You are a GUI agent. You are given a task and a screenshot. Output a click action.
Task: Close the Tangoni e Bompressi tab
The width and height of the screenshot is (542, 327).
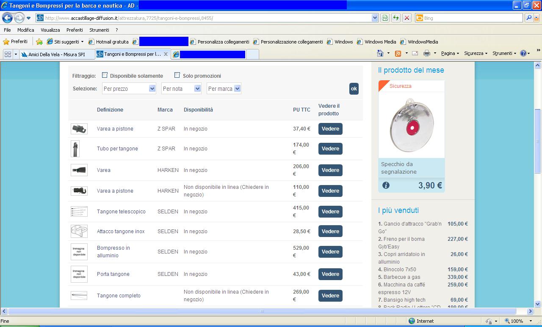pyautogui.click(x=166, y=54)
